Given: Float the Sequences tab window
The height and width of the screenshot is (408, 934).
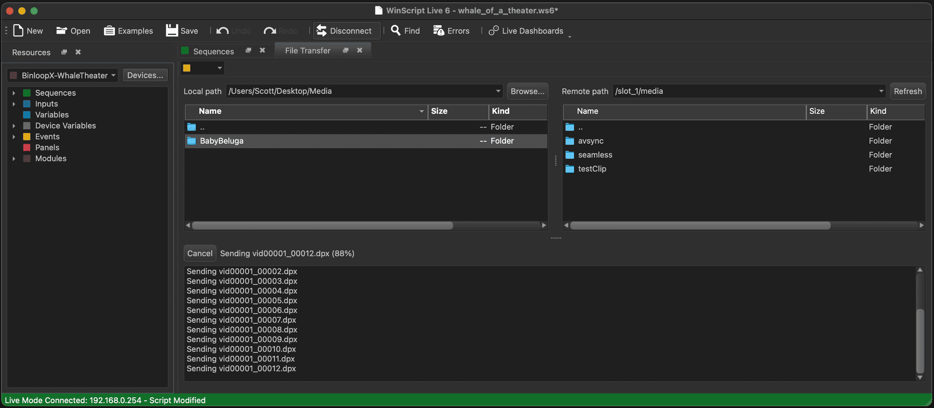Looking at the screenshot, I should tap(248, 51).
